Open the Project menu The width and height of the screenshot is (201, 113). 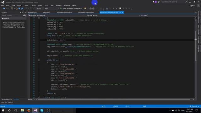click(x=19, y=5)
